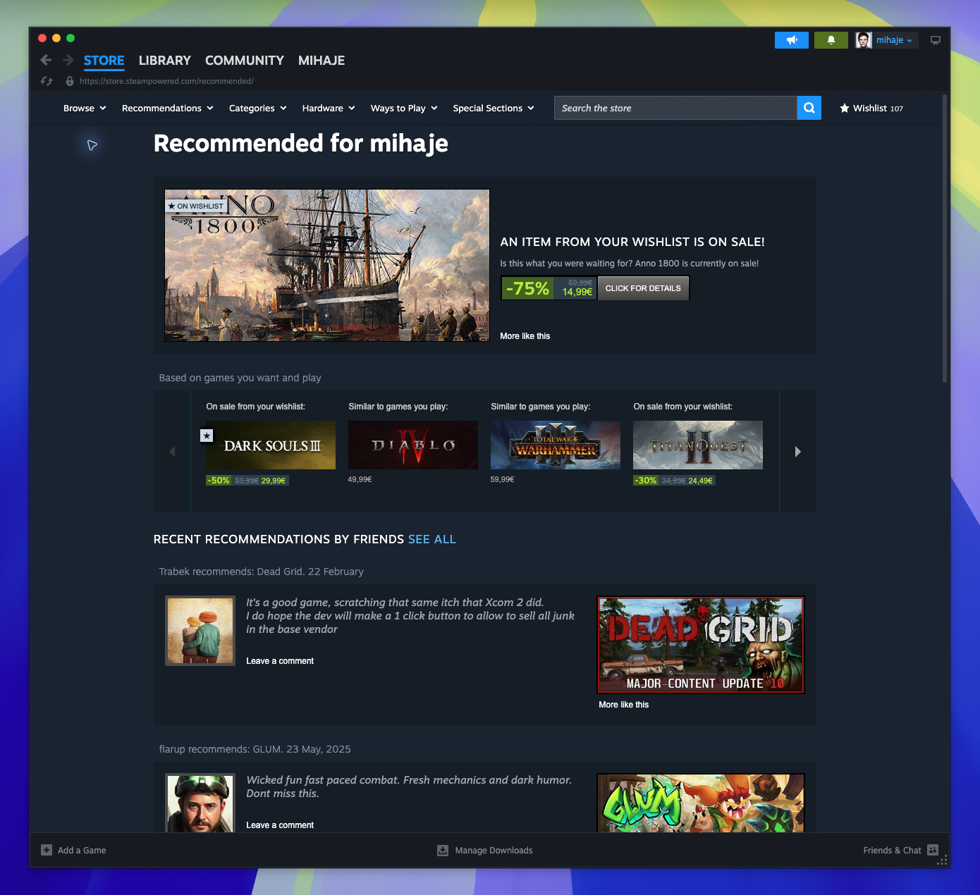Open the COMMUNITY tab
Screen dimensions: 980x895
(x=245, y=61)
